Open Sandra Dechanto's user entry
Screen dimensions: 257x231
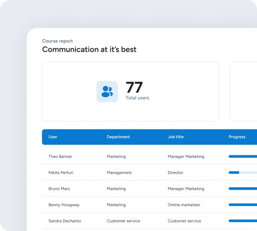[x=65, y=221]
